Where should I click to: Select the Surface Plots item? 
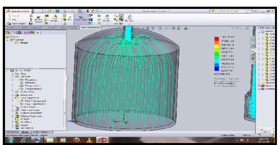click(25, 92)
